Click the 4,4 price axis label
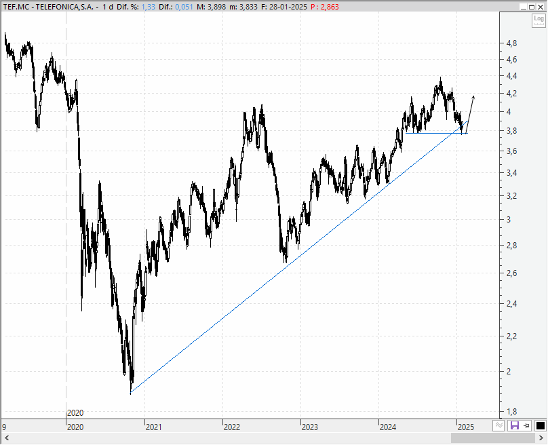 click(511, 76)
